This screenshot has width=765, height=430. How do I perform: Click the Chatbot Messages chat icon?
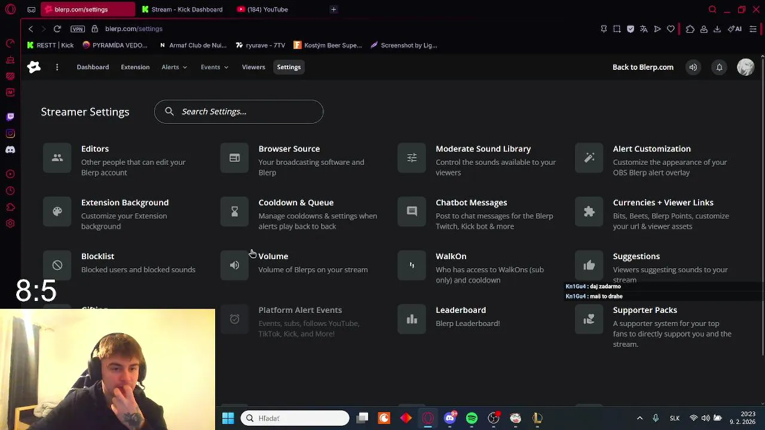(x=412, y=211)
